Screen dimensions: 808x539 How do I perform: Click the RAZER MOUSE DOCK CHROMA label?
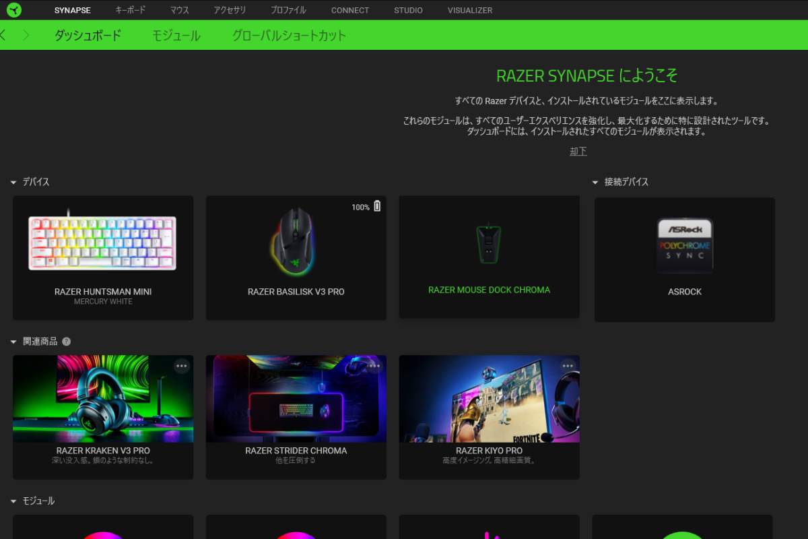490,290
